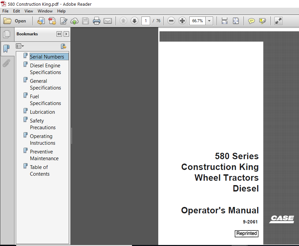This screenshot has width=299, height=246.
Task: Click the Table of Contents bookmark icon
Action: 26,166
